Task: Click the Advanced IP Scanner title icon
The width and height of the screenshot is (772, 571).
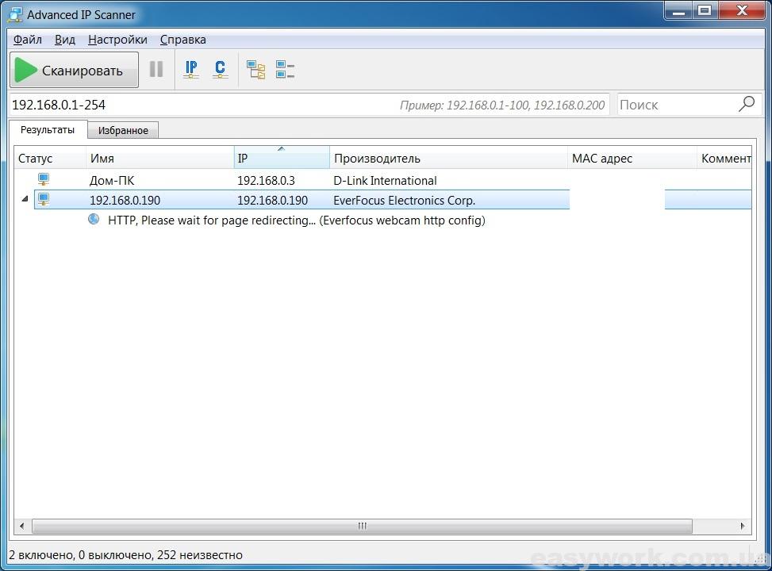Action: [x=16, y=15]
